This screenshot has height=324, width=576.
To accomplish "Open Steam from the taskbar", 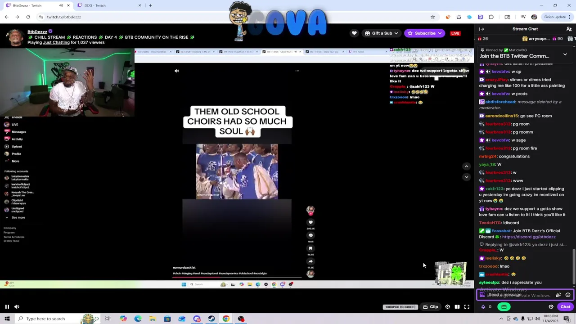I will [211, 319].
